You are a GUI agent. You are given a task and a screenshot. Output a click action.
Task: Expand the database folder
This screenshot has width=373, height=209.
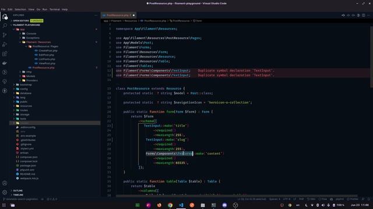tap(26, 93)
